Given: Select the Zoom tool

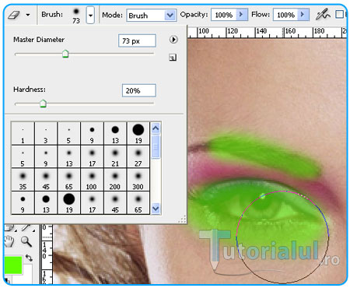Looking at the screenshot, I should 26,241.
